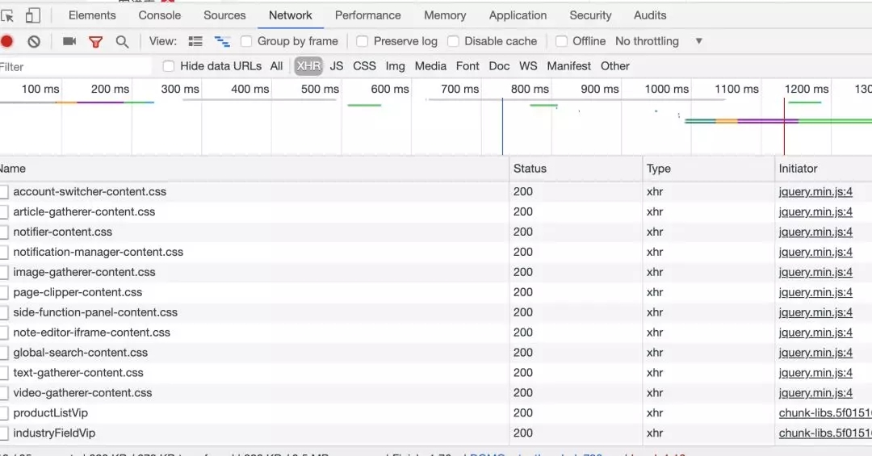Select the productListVip row checkbox

(x=3, y=413)
